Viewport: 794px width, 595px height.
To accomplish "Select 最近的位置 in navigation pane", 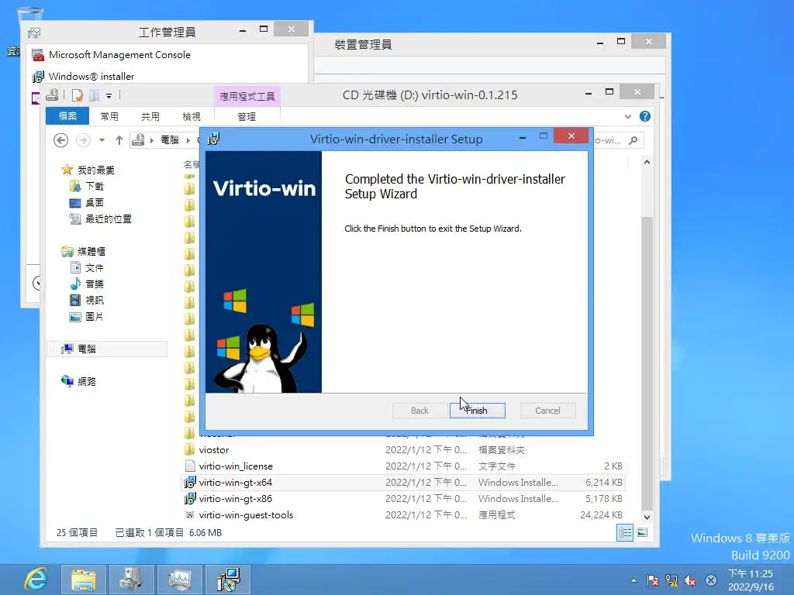I will [109, 218].
